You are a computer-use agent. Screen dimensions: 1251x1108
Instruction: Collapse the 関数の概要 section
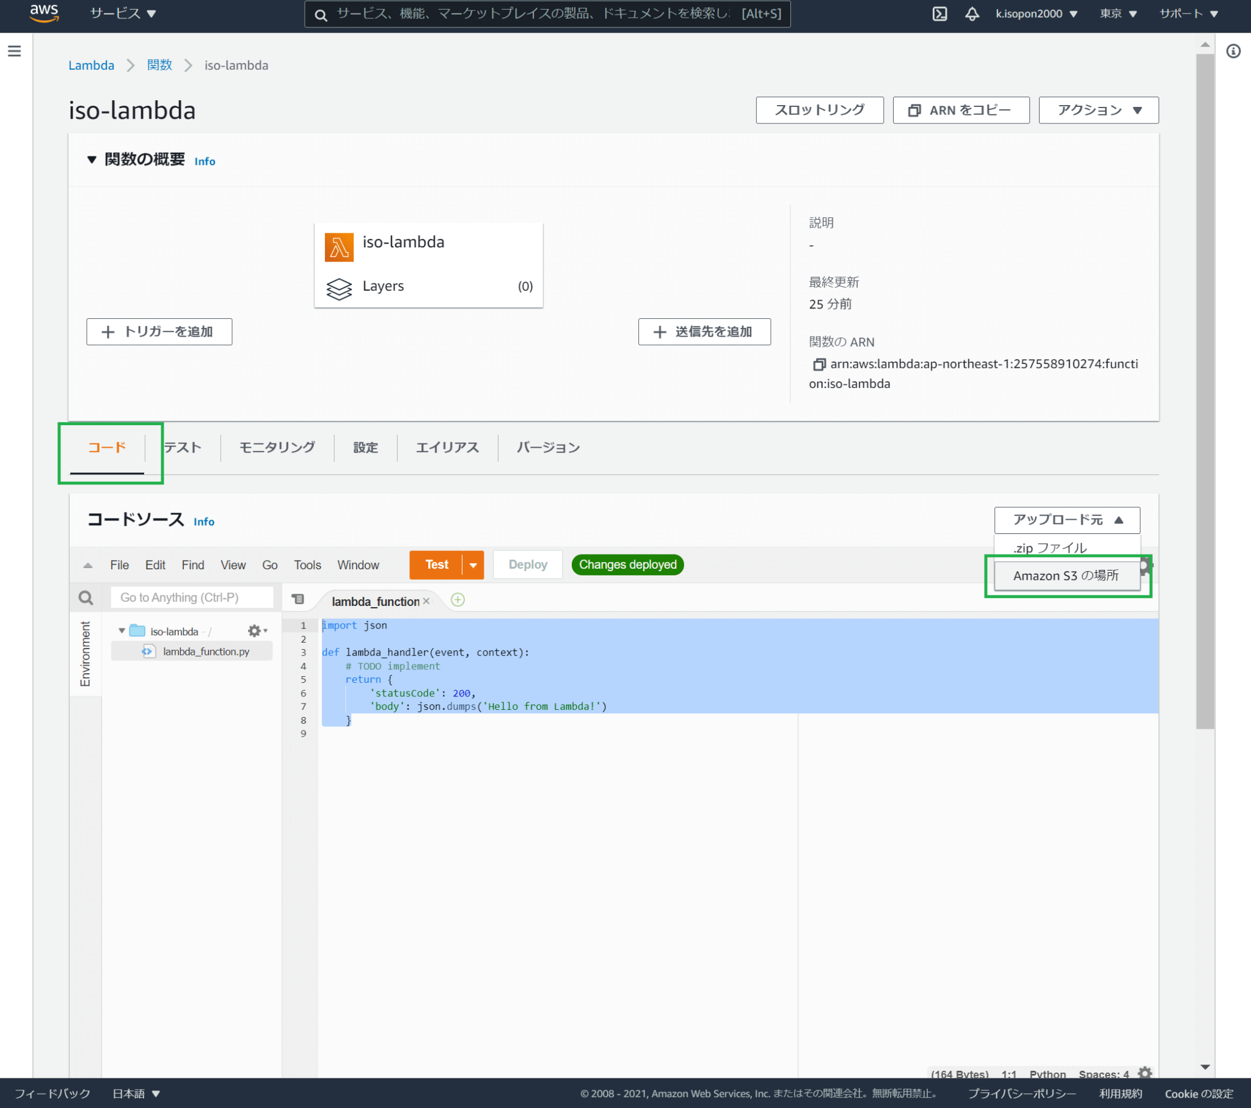[x=92, y=160]
